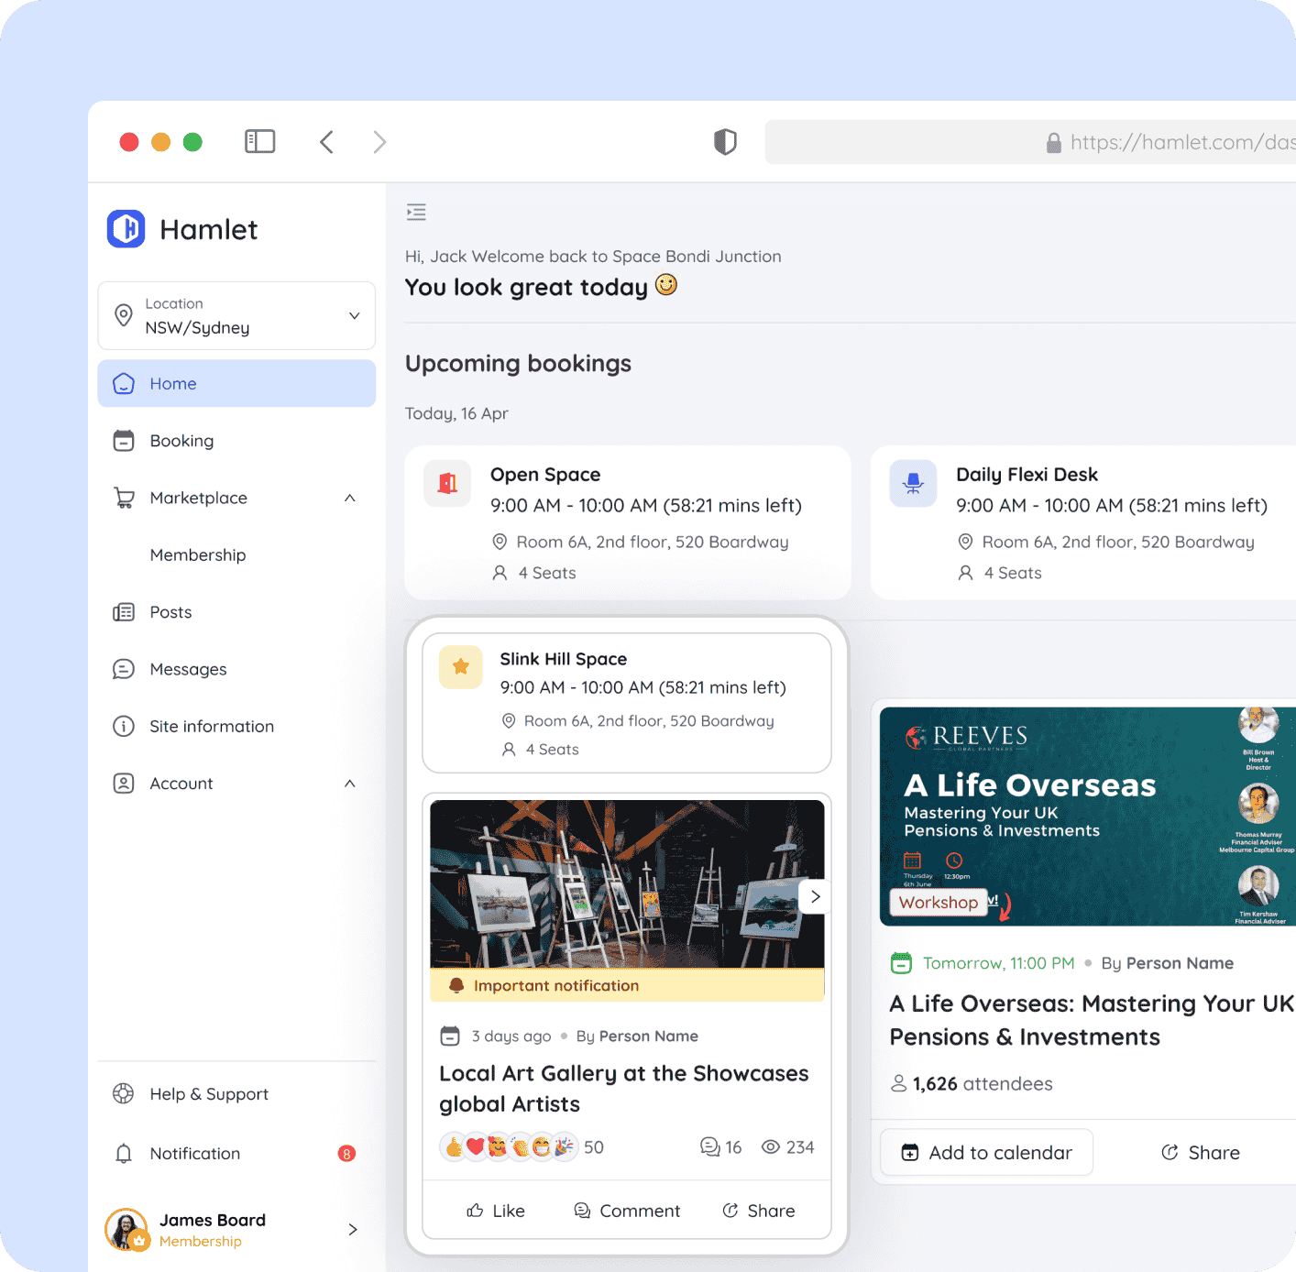Click the Hamlet logo icon
Image resolution: width=1296 pixels, height=1272 pixels.
[x=126, y=229]
